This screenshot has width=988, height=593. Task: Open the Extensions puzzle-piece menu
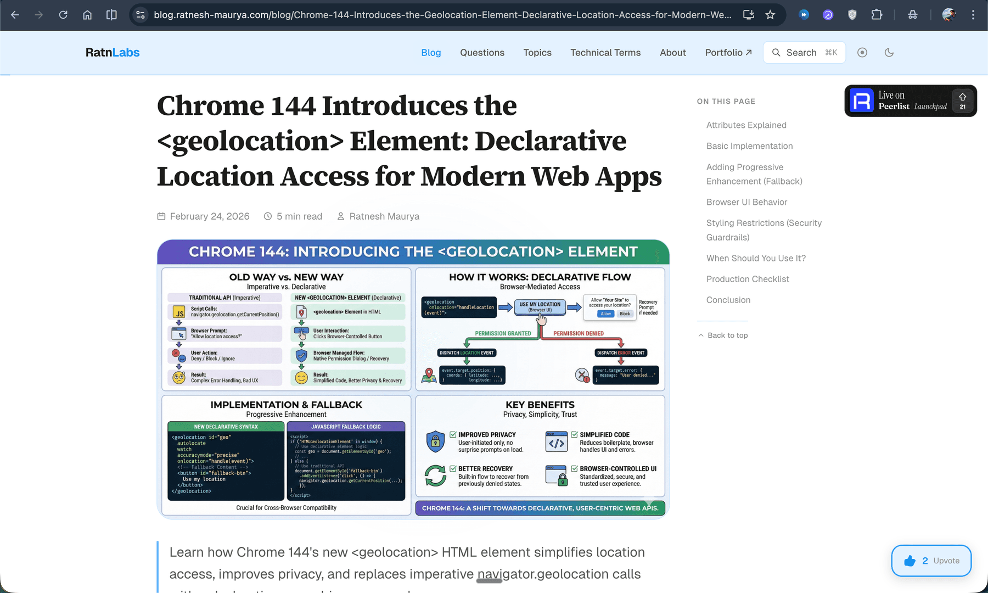point(877,15)
